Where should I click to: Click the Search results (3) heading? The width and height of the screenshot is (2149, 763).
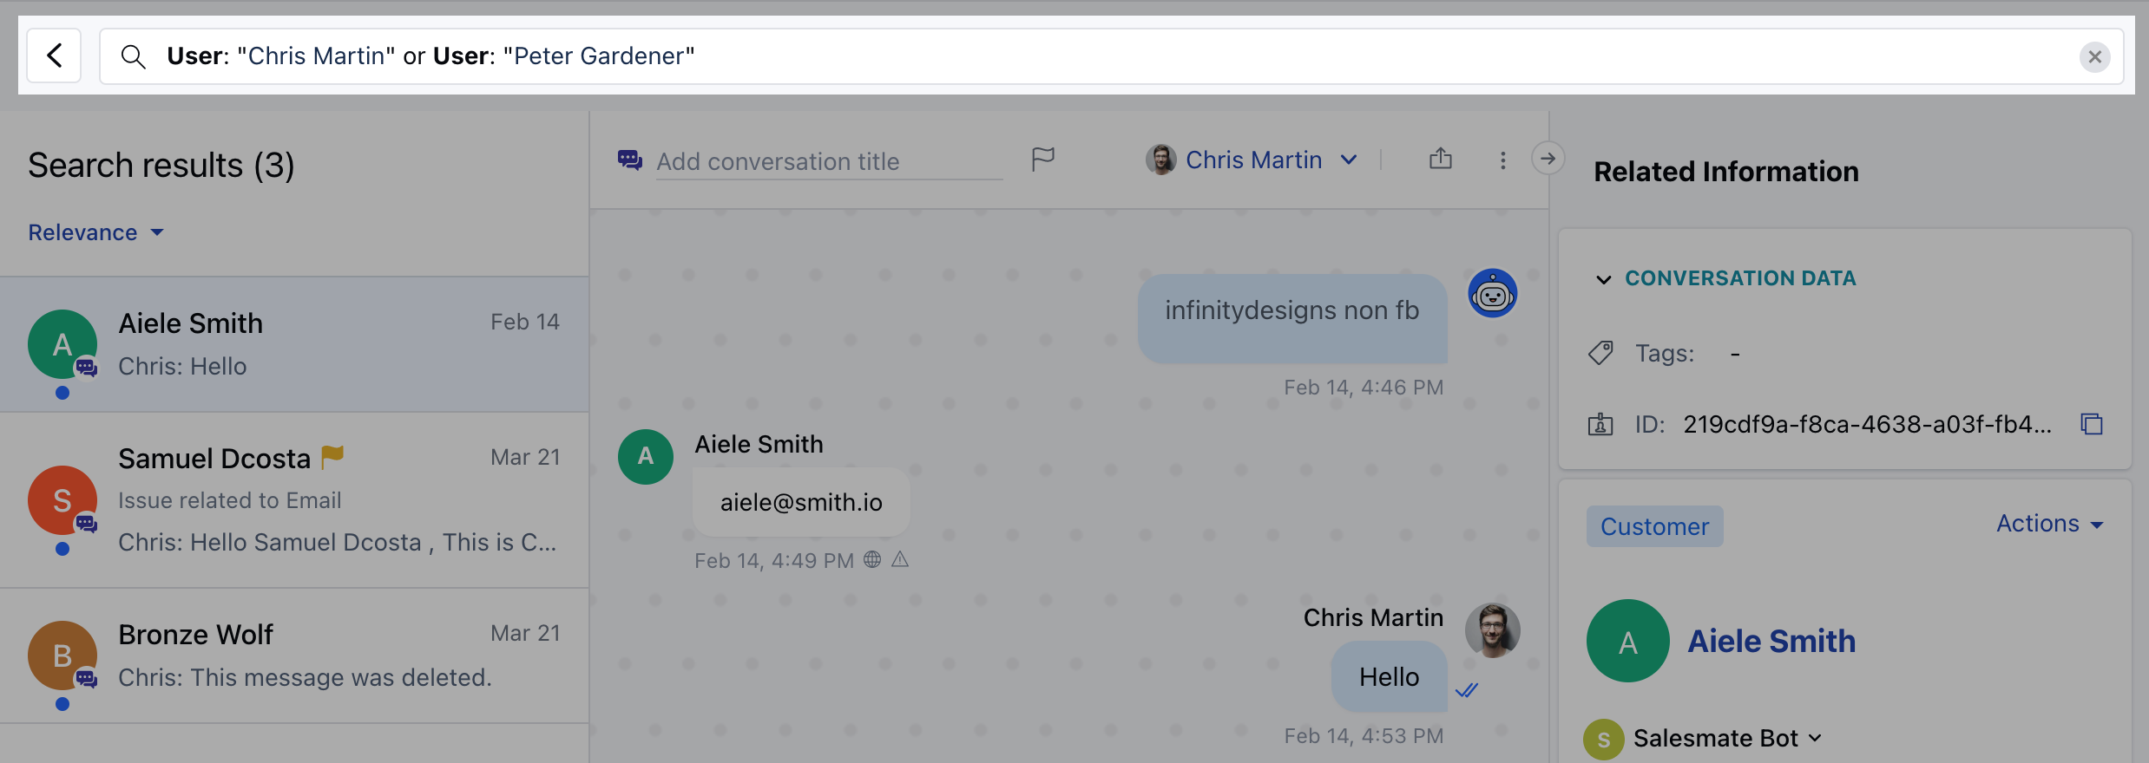[161, 165]
